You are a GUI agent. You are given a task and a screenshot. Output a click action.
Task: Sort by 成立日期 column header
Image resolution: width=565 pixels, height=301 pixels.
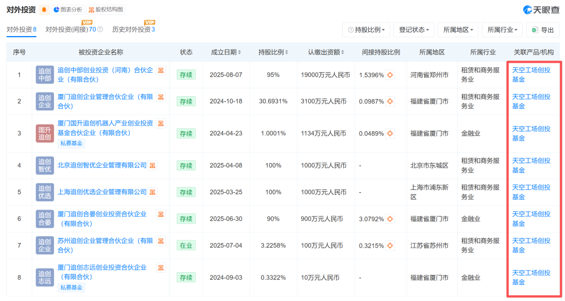(x=226, y=52)
